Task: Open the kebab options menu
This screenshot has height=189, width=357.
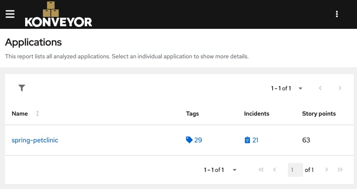Action: (337, 14)
